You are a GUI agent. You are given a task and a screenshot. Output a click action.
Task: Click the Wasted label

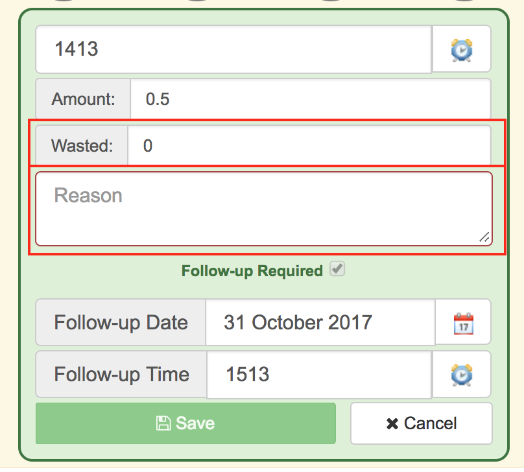[82, 146]
